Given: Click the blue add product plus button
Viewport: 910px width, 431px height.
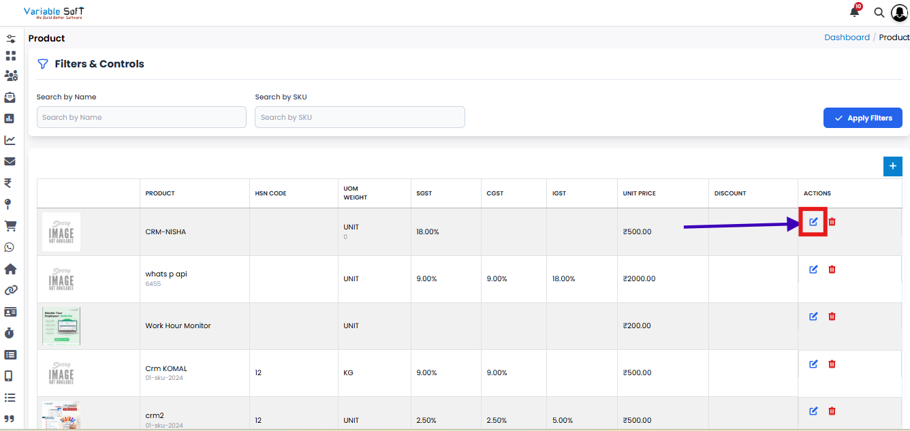Looking at the screenshot, I should pos(892,166).
